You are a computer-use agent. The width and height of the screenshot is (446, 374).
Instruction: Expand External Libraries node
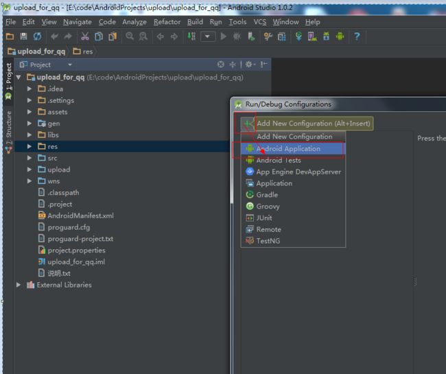[x=19, y=285]
